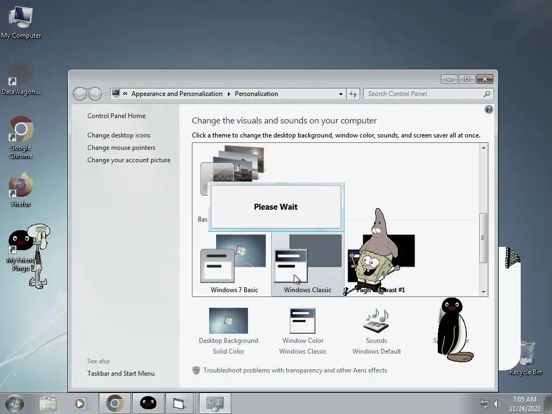The width and height of the screenshot is (552, 414).
Task: Select the Windows 7 Basic theme
Action: (234, 264)
